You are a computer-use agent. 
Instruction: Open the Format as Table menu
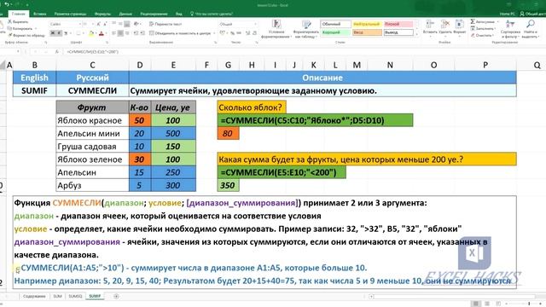pos(305,29)
